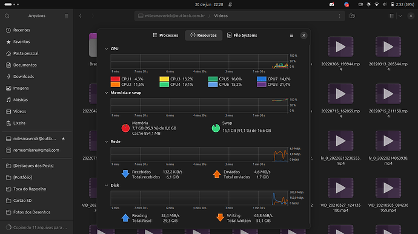Click the Recebidos blue down arrow
This screenshot has height=234, width=418.
125,174
